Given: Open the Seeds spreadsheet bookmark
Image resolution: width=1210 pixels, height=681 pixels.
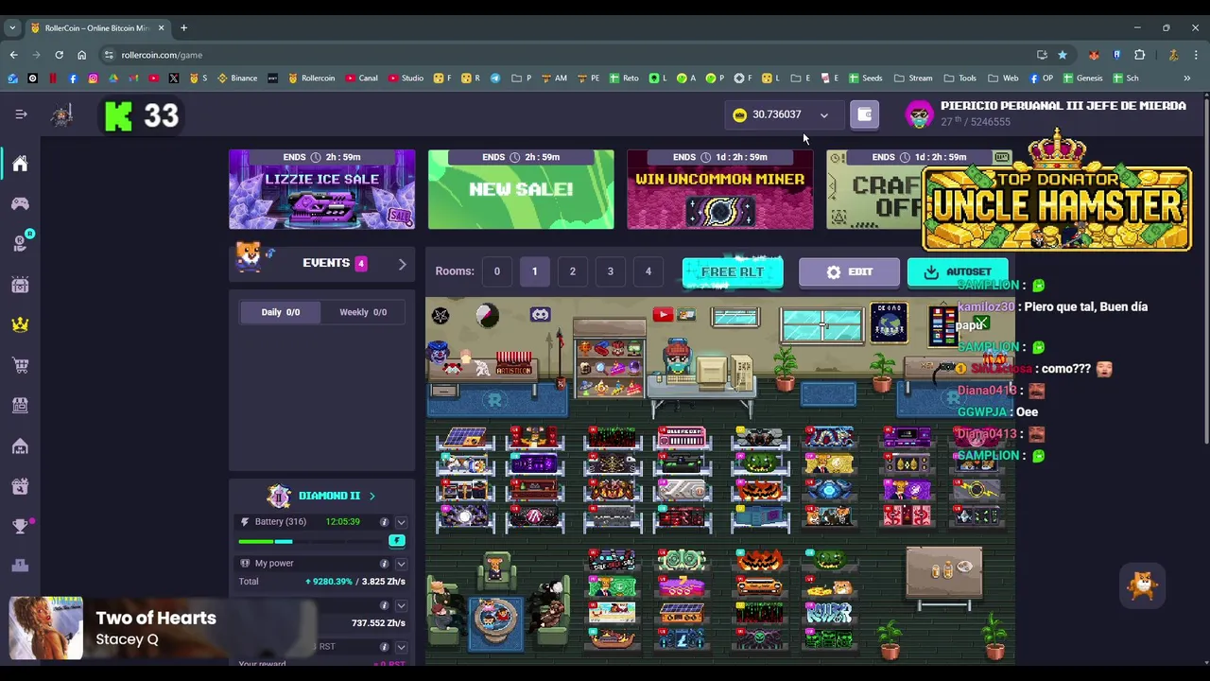Looking at the screenshot, I should point(866,79).
